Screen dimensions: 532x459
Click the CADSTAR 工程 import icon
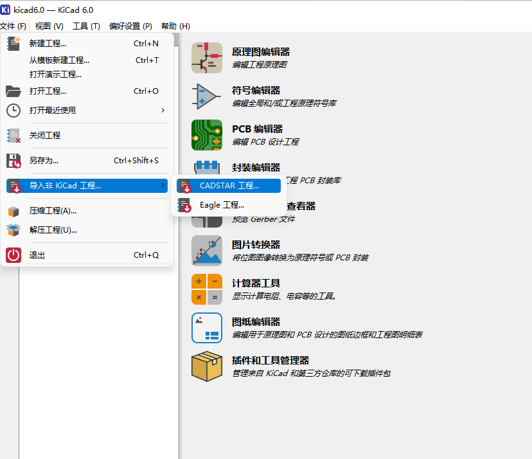tap(184, 186)
